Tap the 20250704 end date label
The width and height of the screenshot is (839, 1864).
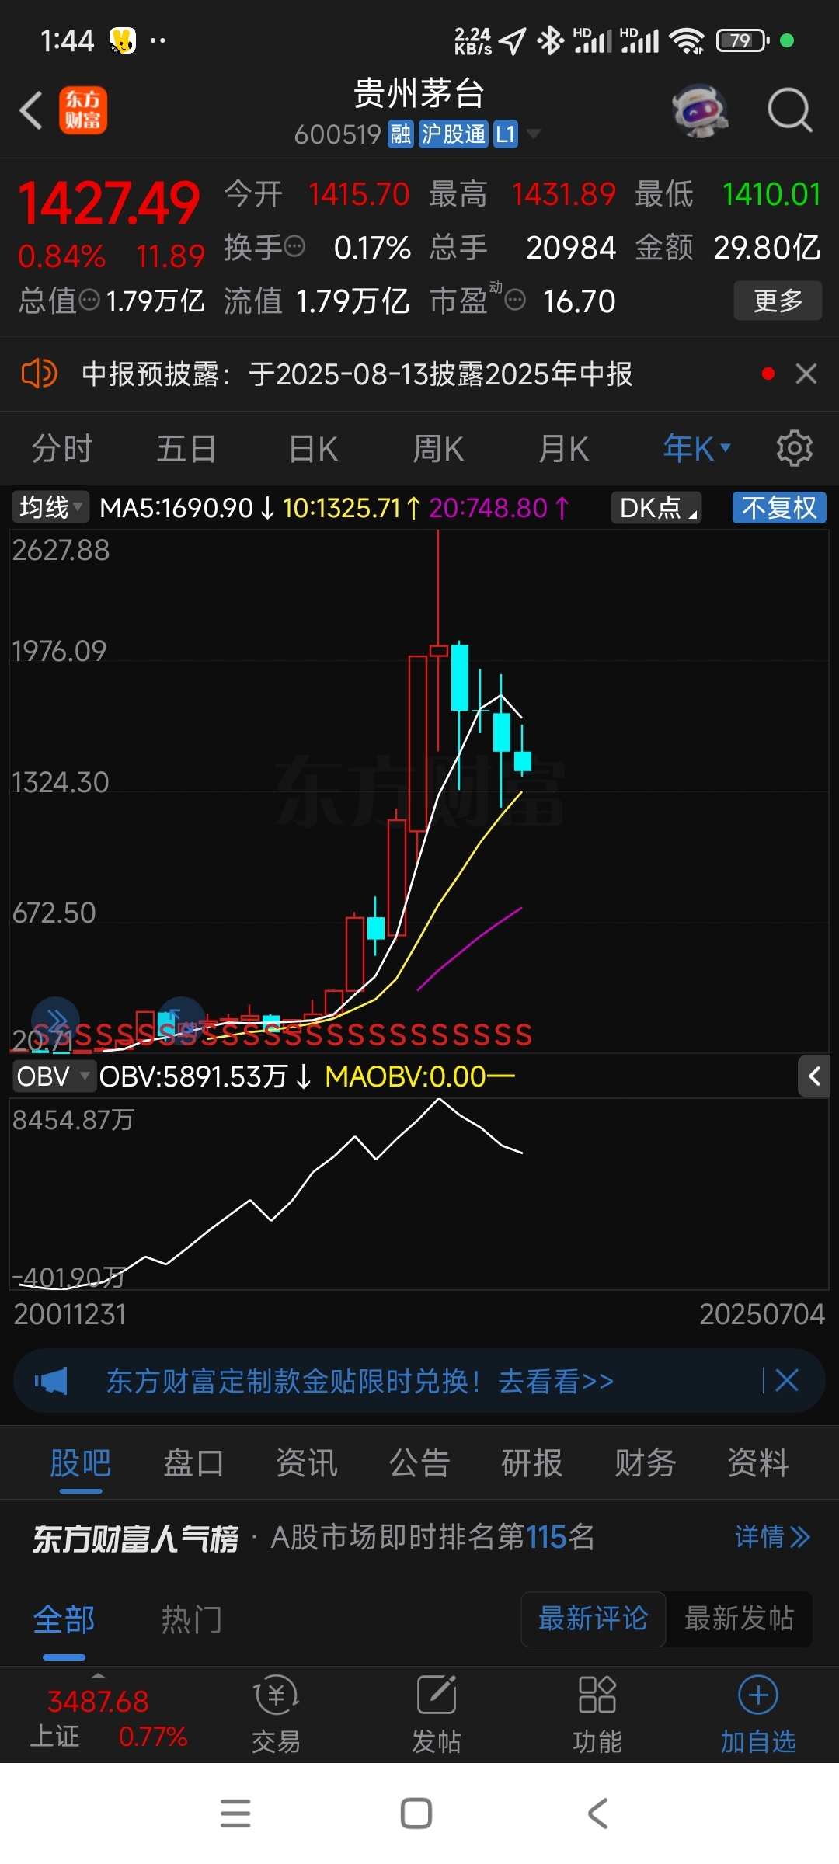762,1314
